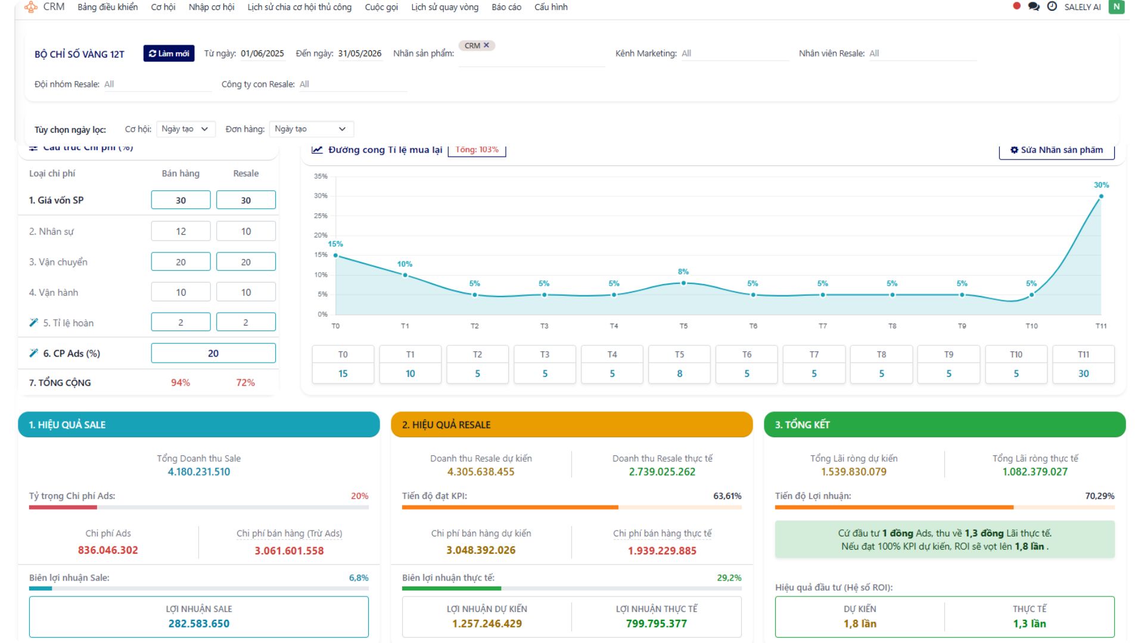Open Cơ hội Ngày tạo dropdown
The width and height of the screenshot is (1144, 643).
point(186,129)
